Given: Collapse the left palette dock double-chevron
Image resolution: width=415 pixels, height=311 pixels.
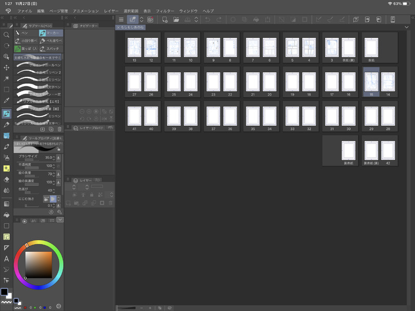Looking at the screenshot, I should tap(2, 18).
